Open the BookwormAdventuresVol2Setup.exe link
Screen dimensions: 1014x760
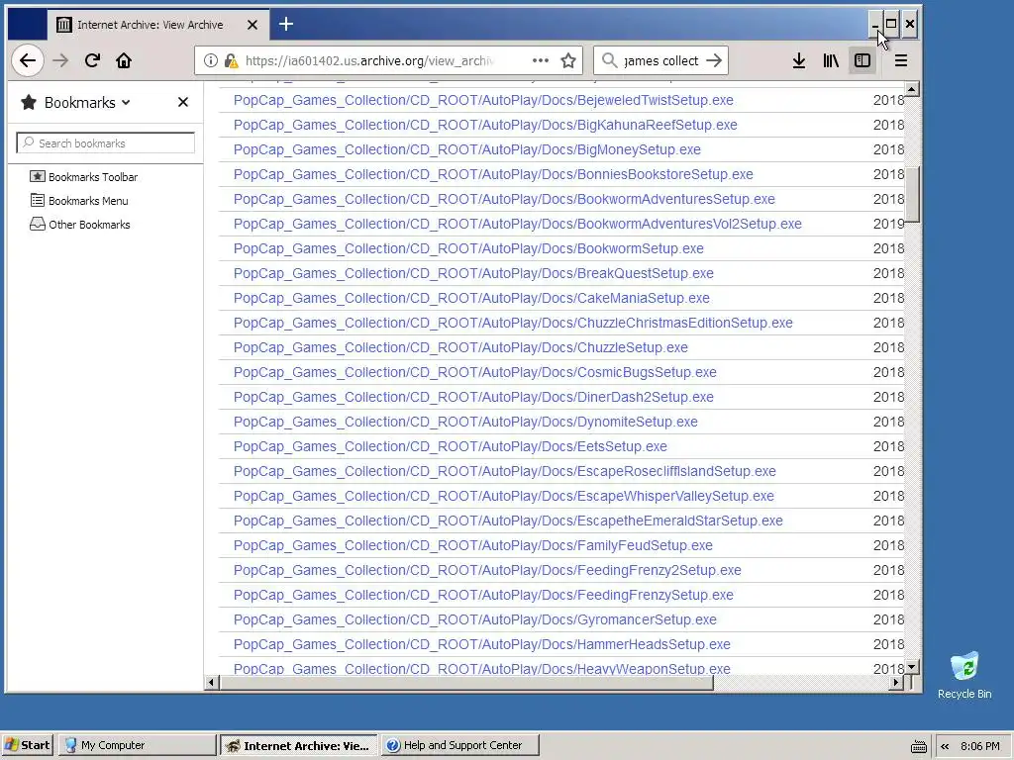pyautogui.click(x=517, y=224)
